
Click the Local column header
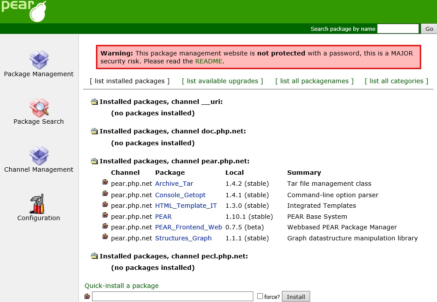pyautogui.click(x=235, y=173)
